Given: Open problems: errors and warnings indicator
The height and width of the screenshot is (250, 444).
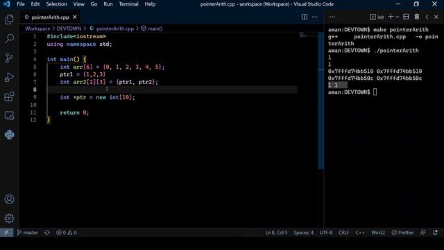Looking at the screenshot, I should tap(67, 233).
